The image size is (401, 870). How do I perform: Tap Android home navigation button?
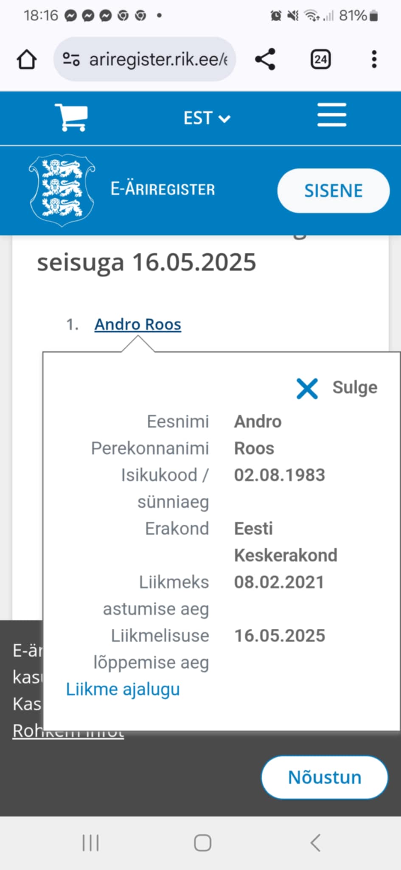[203, 843]
